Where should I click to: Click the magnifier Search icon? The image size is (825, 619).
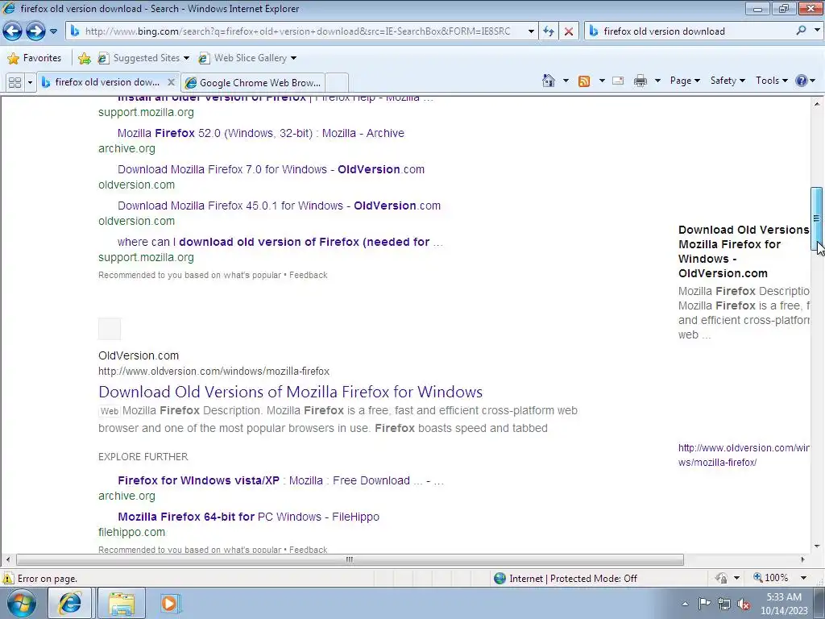pyautogui.click(x=801, y=31)
